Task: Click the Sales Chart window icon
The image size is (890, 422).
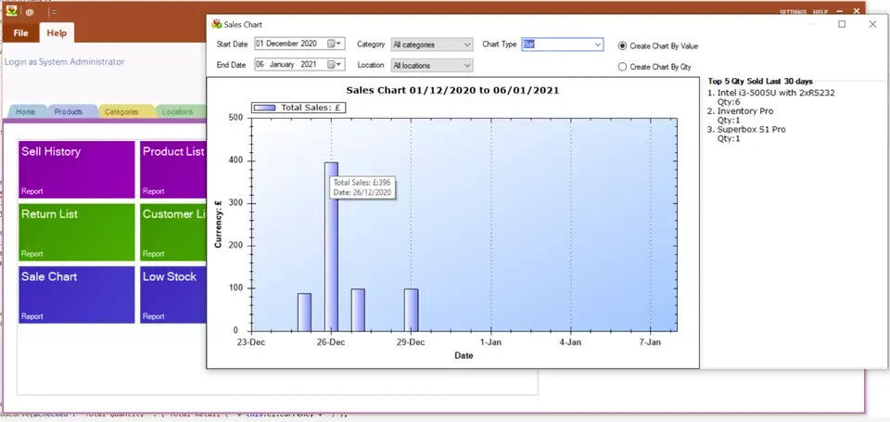Action: 216,24
